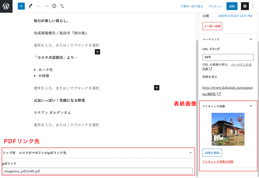
Task: Click the publish date 2020年12月25日
Action: (235, 16)
